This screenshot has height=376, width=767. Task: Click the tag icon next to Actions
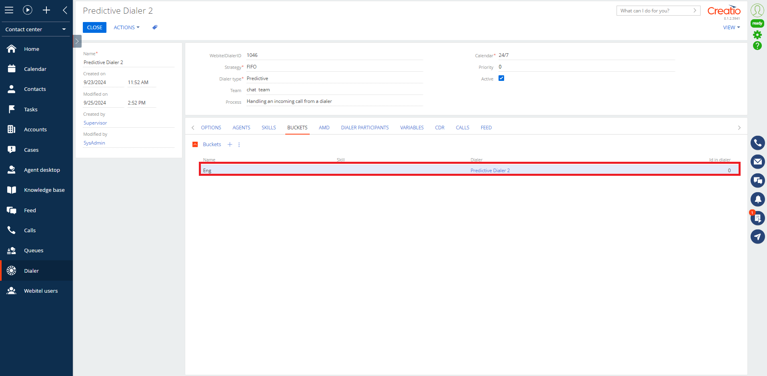click(155, 27)
